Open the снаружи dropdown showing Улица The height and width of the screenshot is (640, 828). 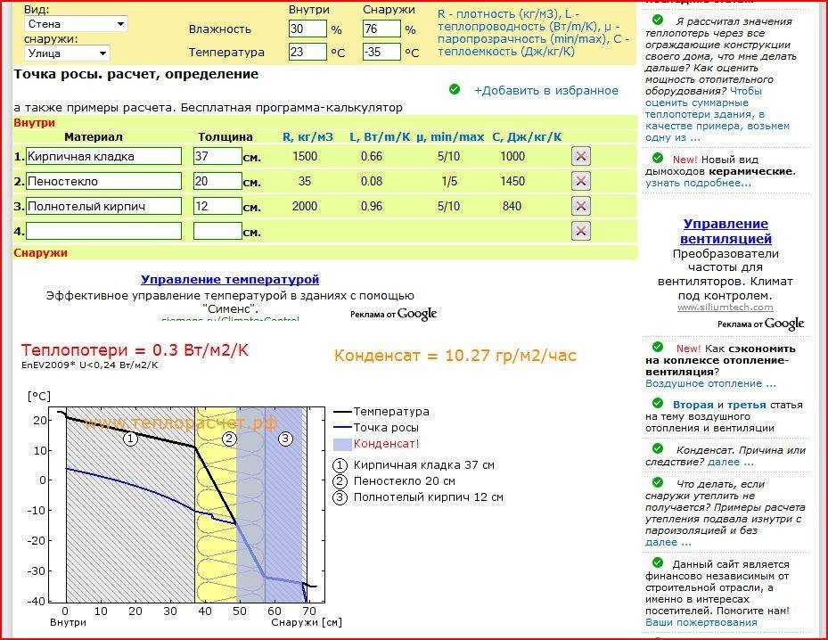tap(67, 53)
